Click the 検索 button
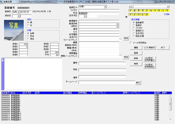The width and height of the screenshot is (175, 124). 136,63
